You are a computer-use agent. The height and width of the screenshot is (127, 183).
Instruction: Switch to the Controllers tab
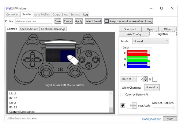(13, 15)
